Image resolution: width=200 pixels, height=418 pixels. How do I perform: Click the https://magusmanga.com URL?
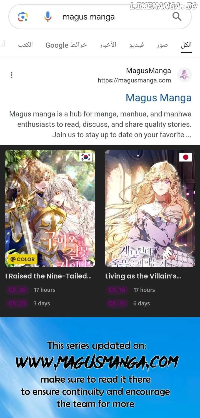pos(134,81)
